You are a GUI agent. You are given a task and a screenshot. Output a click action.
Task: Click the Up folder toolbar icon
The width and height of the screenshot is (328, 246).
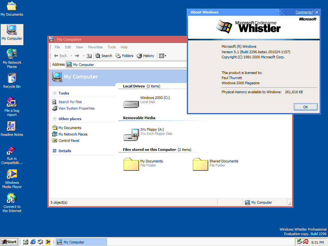89,56
